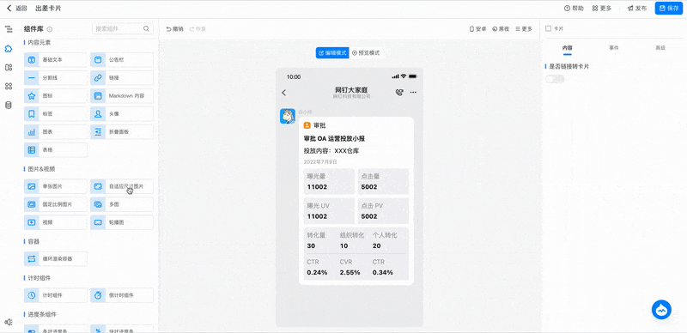Image resolution: width=687 pixels, height=333 pixels.
Task: Select the 视频 video component
Action: [x=56, y=222]
